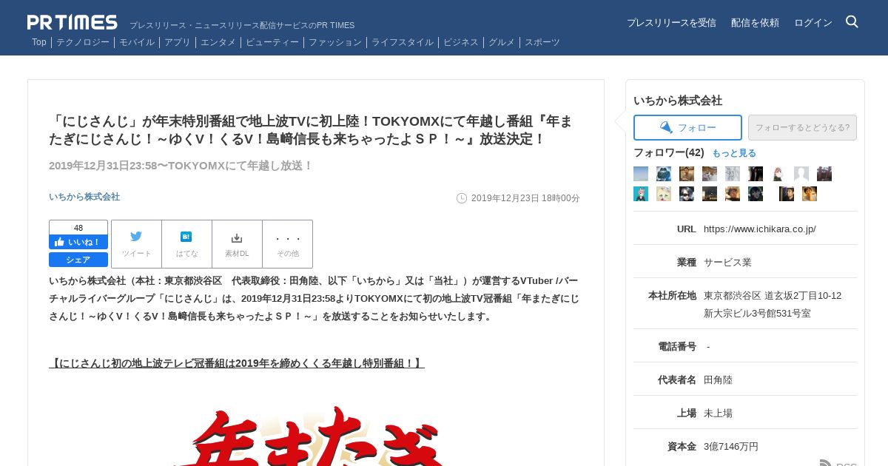Open the テクノロジー category
The height and width of the screenshot is (466, 888).
click(83, 42)
